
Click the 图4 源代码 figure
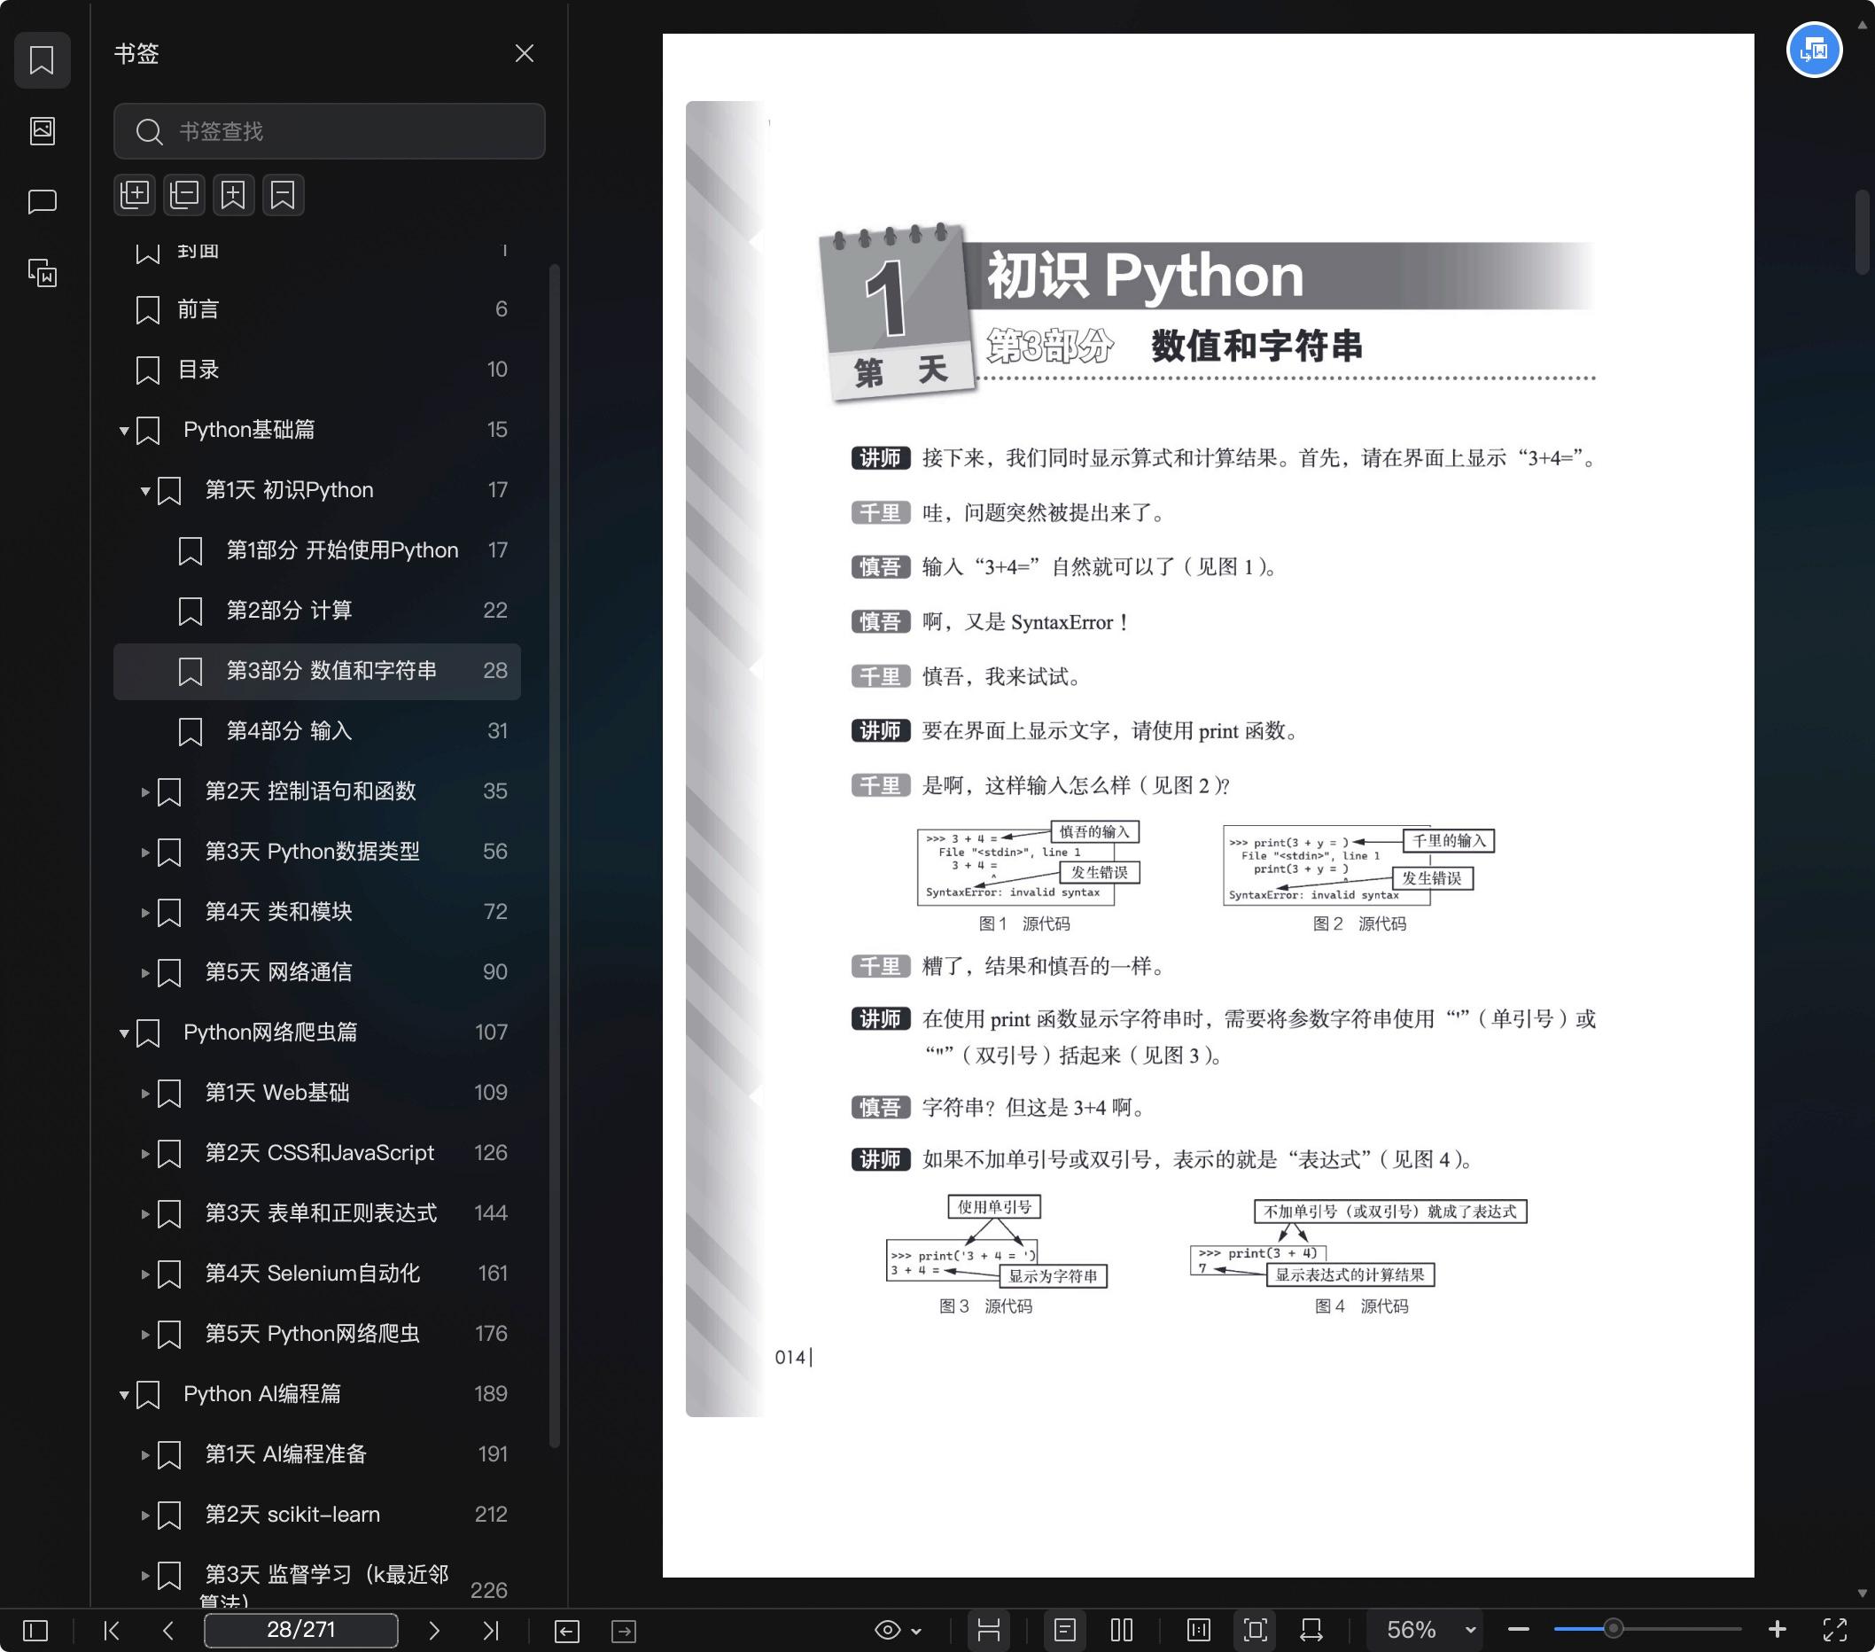click(1359, 1257)
